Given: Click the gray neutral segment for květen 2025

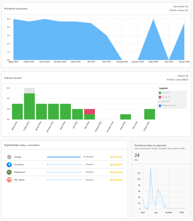Looking at the screenshot, I should (x=29, y=91).
